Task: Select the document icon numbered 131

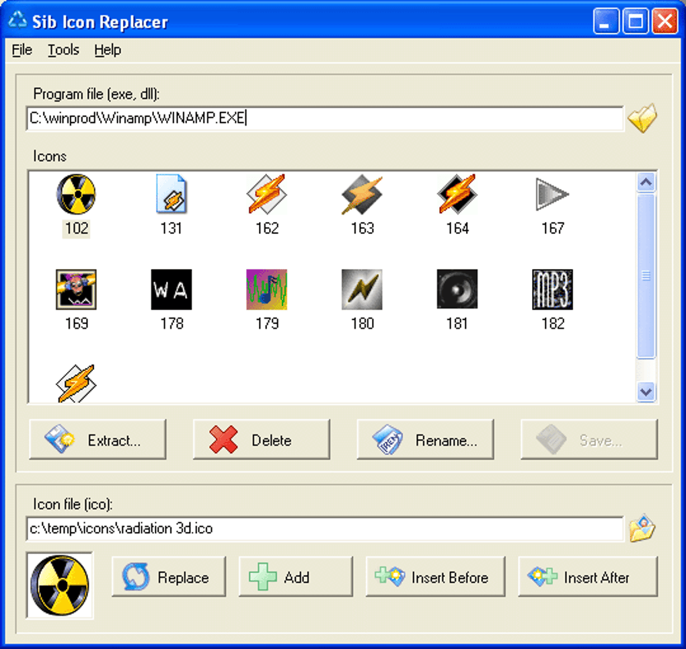Action: (171, 194)
